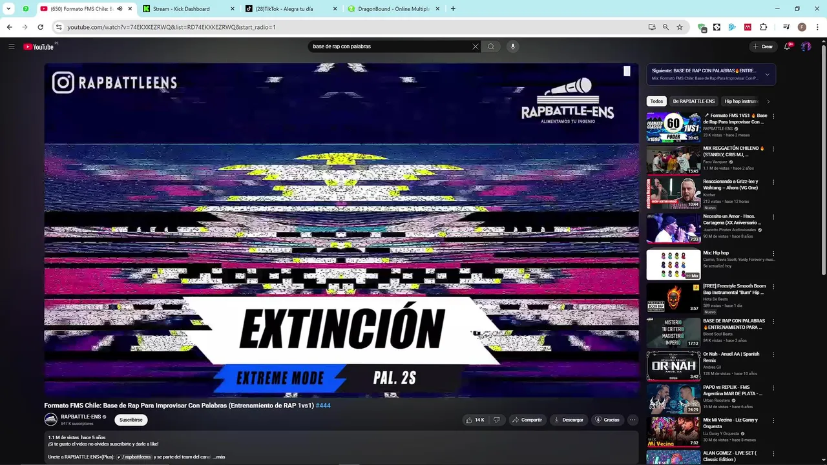
Task: Open the red Mendeley-style extension icon
Action: [x=748, y=27]
